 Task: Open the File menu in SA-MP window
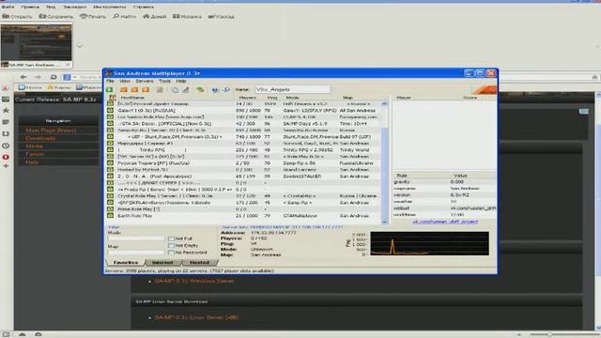[x=110, y=81]
